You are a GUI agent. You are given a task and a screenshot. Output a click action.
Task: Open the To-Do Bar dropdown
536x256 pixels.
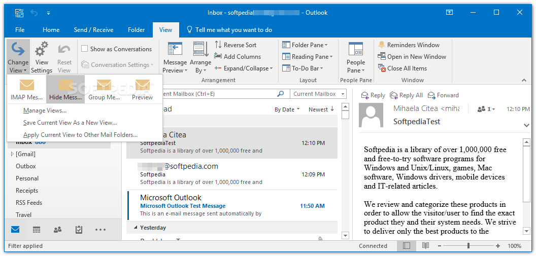point(303,68)
